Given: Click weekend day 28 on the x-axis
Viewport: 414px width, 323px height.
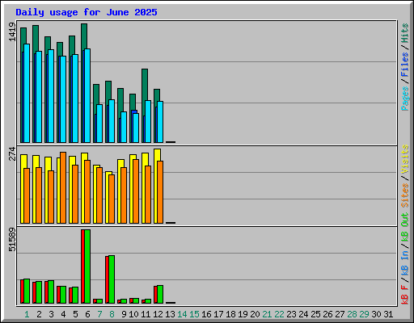Looking at the screenshot, I should [x=352, y=314].
